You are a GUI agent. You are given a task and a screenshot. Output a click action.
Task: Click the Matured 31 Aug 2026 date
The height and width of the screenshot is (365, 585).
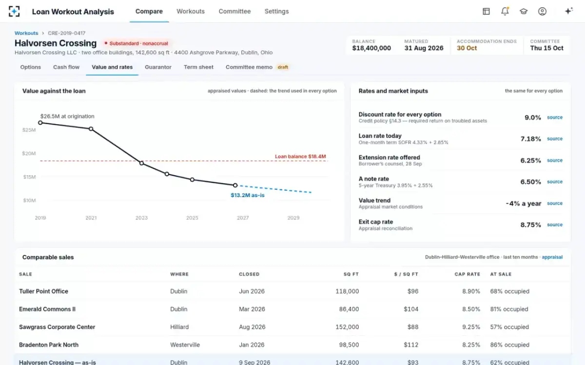tap(424, 48)
